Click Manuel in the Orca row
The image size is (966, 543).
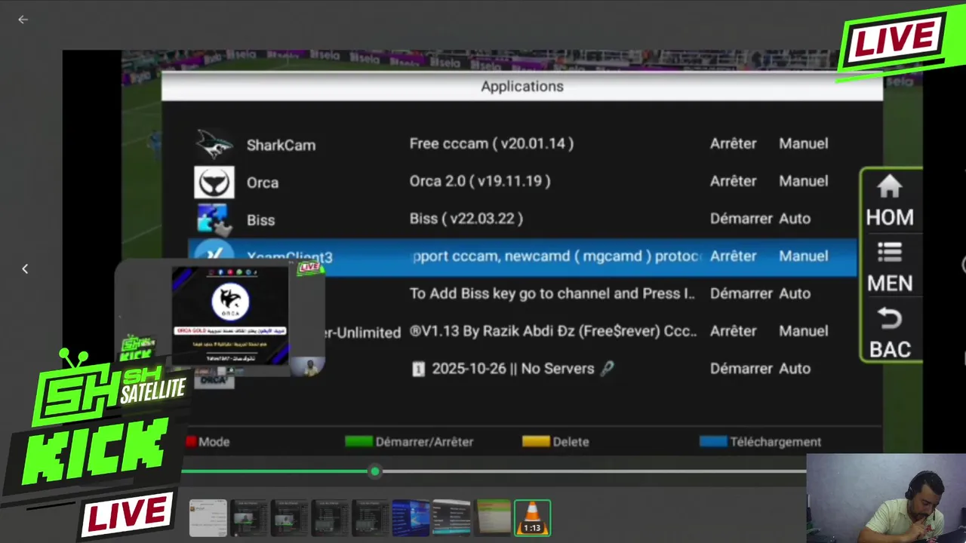[803, 181]
